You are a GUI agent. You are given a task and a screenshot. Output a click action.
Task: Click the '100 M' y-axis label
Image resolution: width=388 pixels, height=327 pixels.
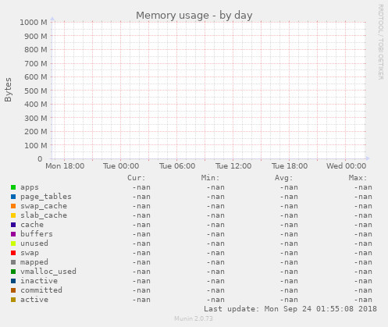coord(36,145)
